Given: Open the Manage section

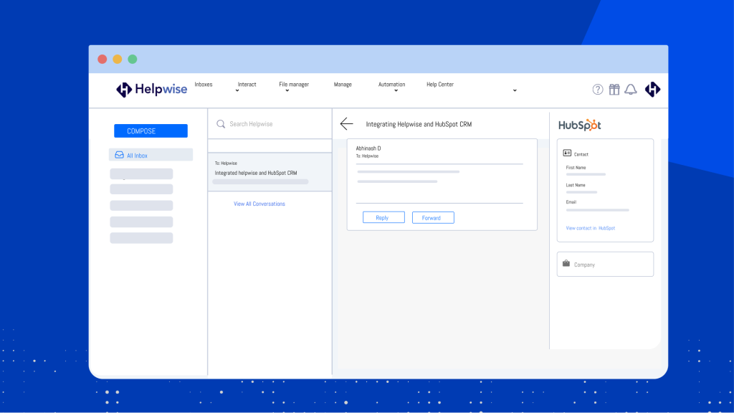Looking at the screenshot, I should [343, 84].
